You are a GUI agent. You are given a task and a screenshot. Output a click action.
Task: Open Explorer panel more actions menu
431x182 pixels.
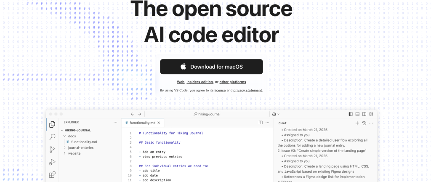[115, 122]
